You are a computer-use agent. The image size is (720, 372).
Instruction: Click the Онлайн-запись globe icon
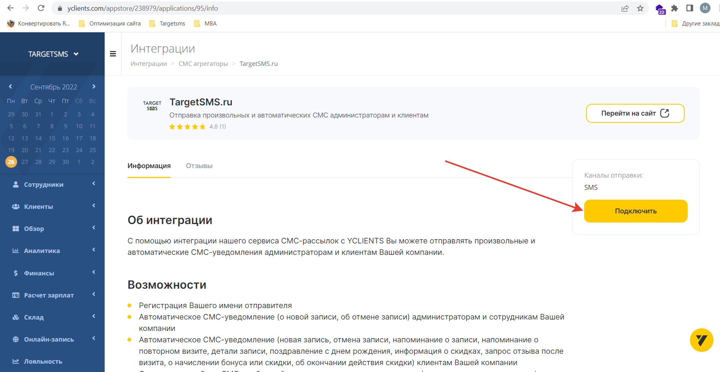pyautogui.click(x=16, y=339)
